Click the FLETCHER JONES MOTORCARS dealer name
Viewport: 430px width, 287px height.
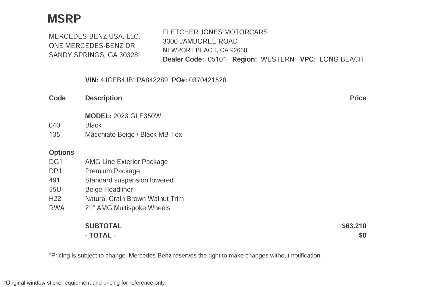coord(215,32)
